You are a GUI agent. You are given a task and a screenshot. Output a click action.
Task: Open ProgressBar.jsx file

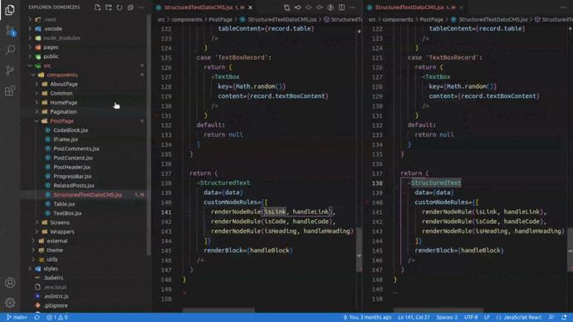pyautogui.click(x=72, y=176)
